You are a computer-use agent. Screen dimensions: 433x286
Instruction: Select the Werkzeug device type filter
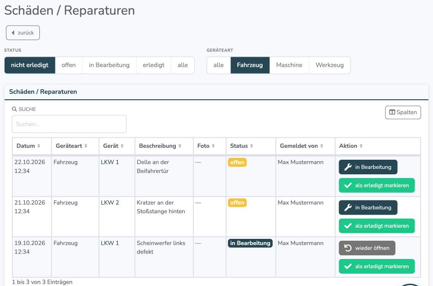pyautogui.click(x=330, y=65)
